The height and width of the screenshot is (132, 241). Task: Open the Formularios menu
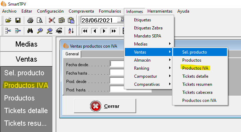[110, 11]
